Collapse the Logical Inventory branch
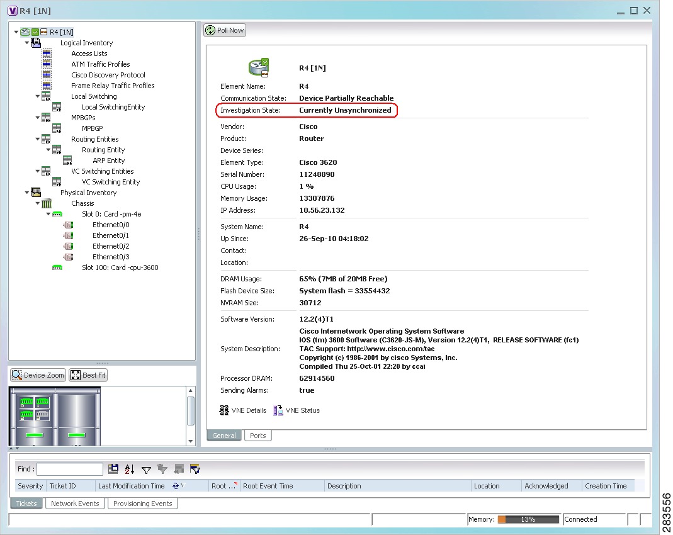Screen dimensions: 673x535 point(27,42)
